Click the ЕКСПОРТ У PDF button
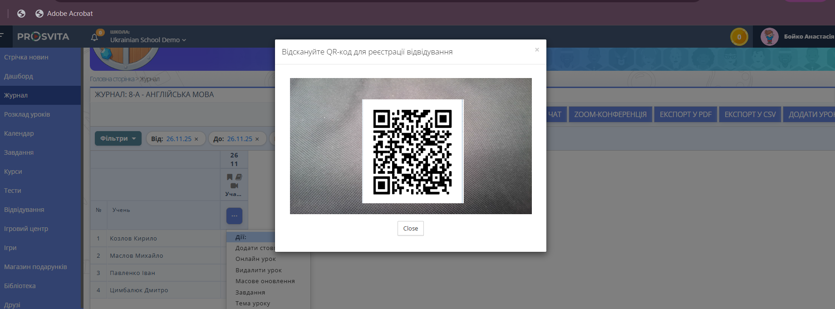Viewport: 835px width, 309px height. point(685,114)
